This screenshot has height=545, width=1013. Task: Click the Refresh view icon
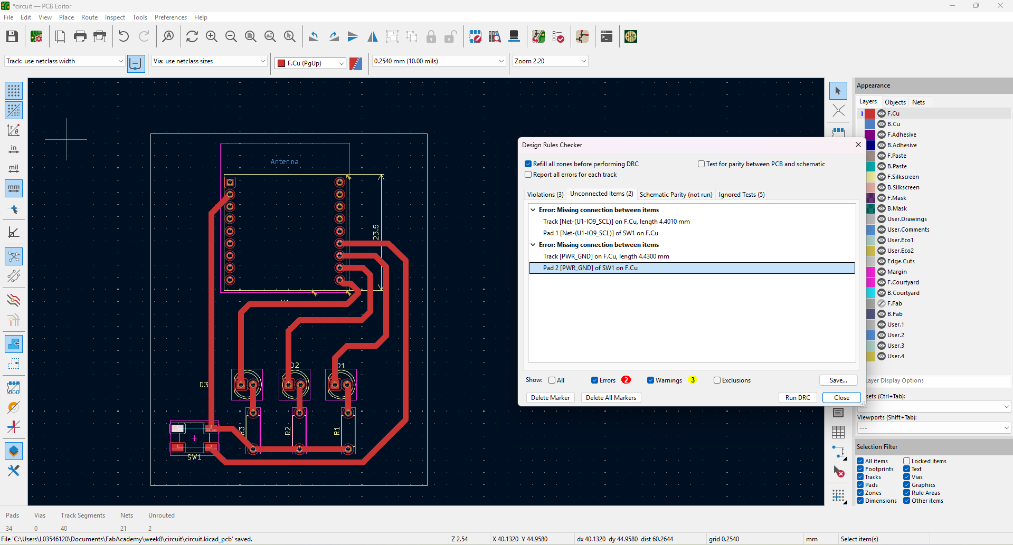point(192,36)
